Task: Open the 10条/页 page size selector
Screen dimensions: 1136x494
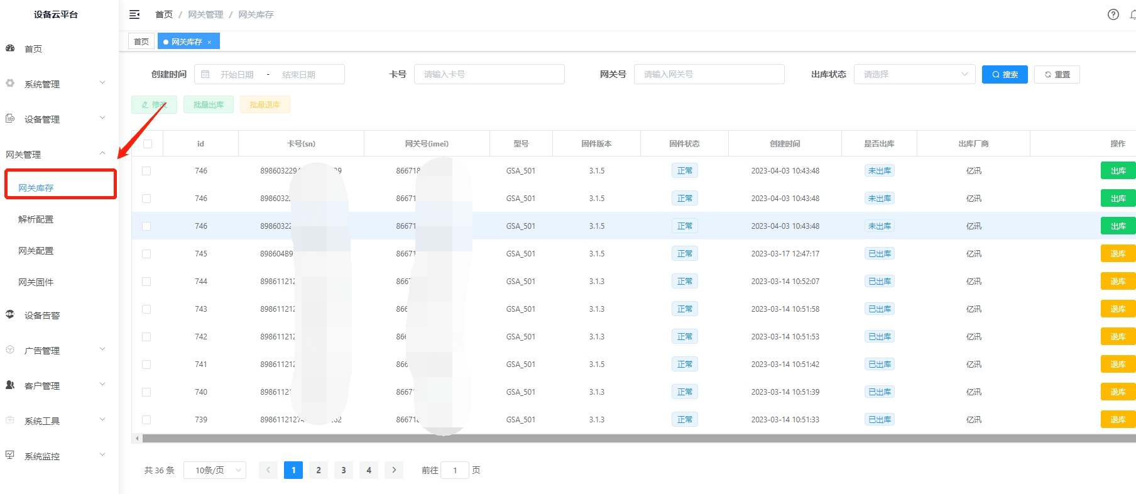Action: (215, 470)
